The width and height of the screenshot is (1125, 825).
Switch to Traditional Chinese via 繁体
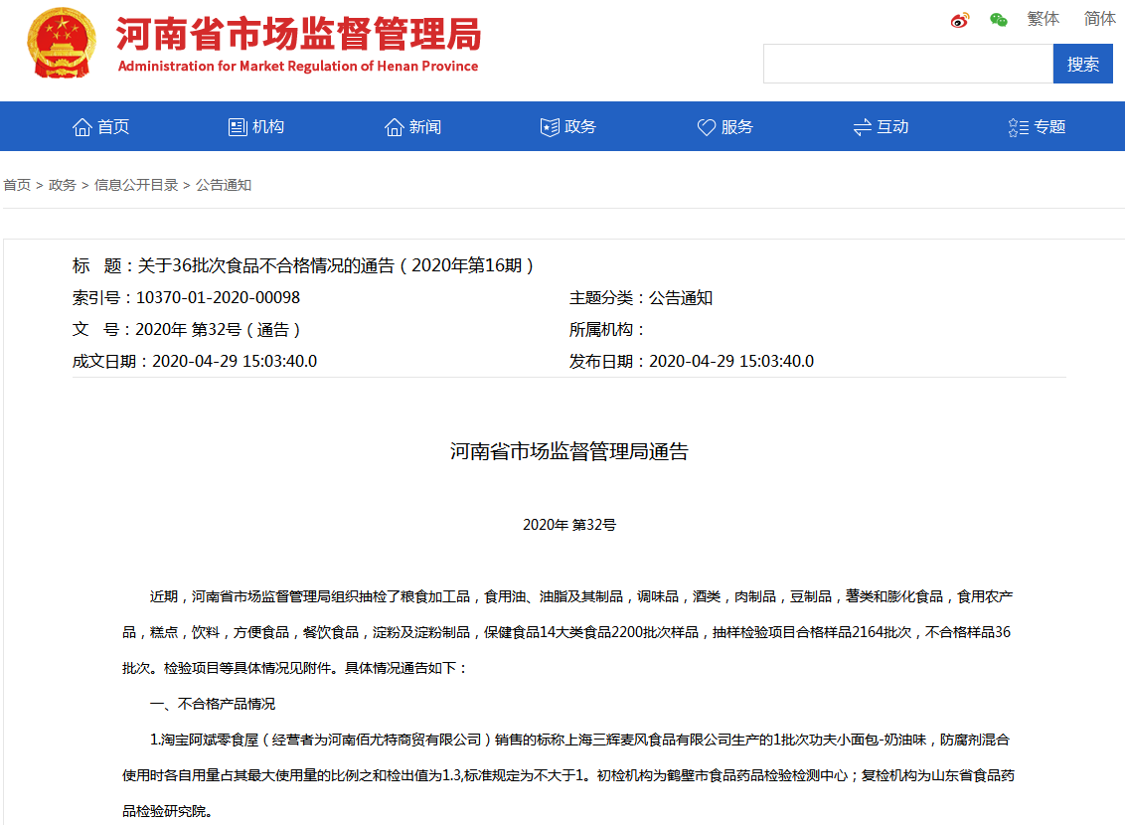(x=1044, y=19)
